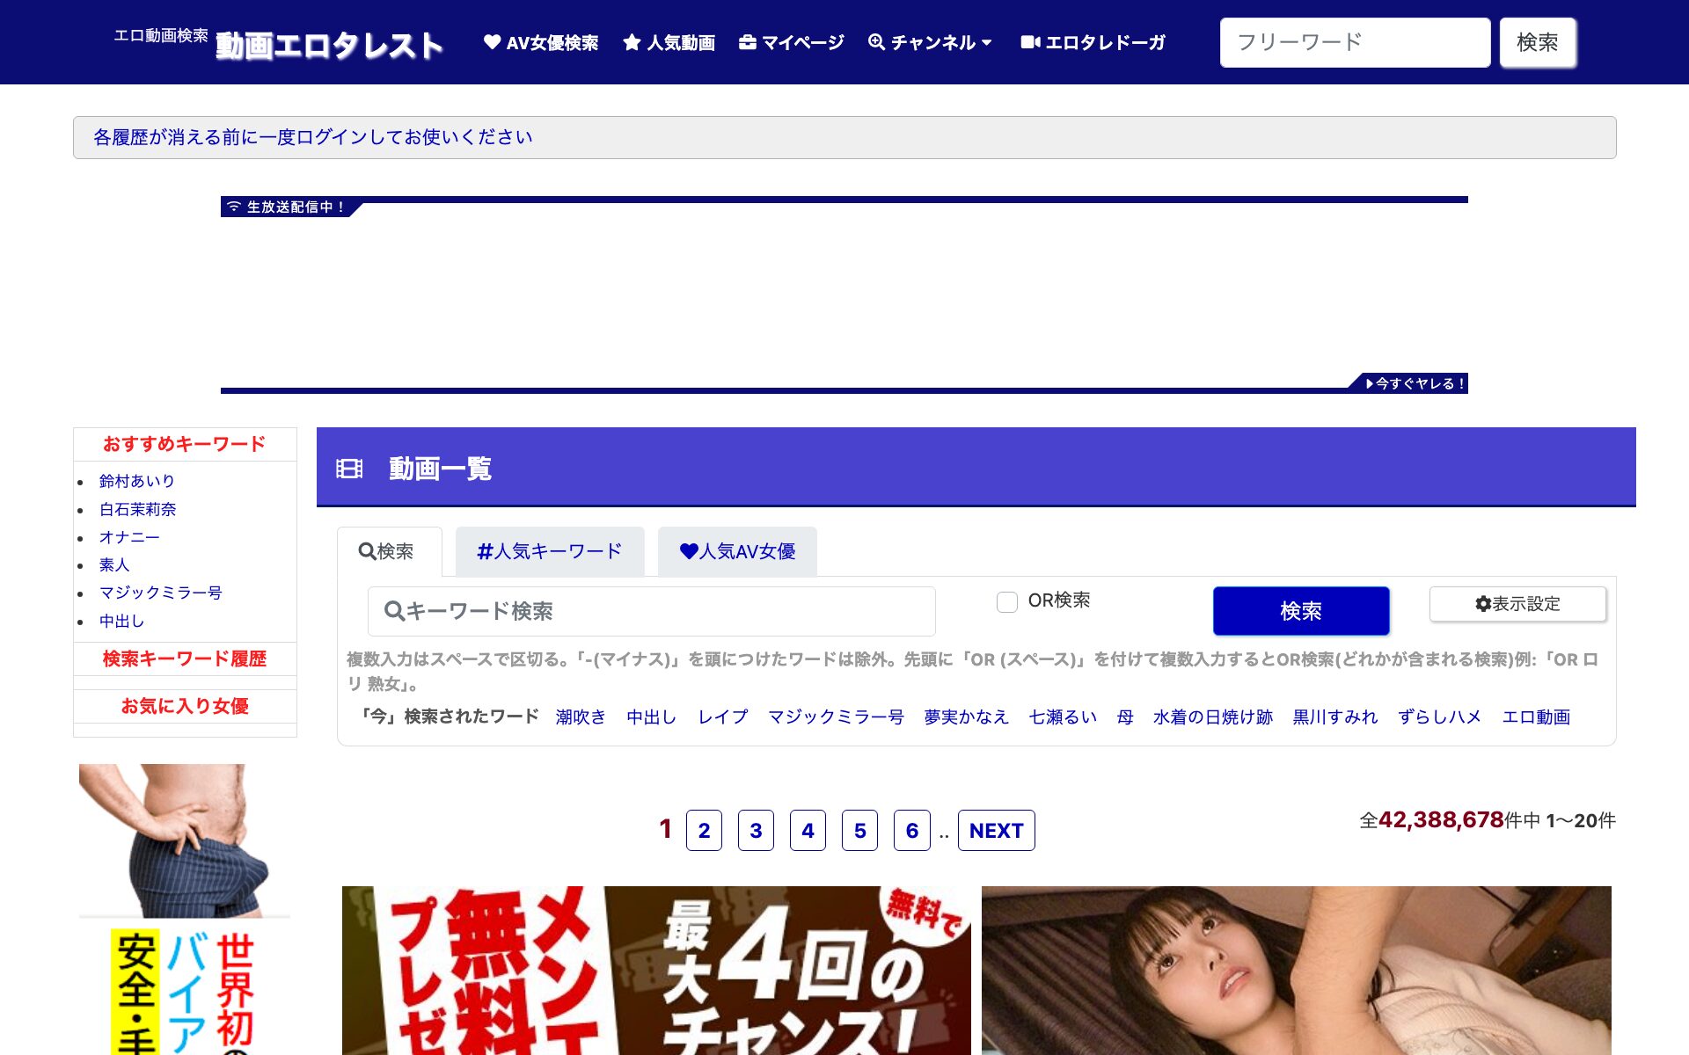Go to page 2
Viewport: 1689px width, 1055px height.
[x=704, y=830]
